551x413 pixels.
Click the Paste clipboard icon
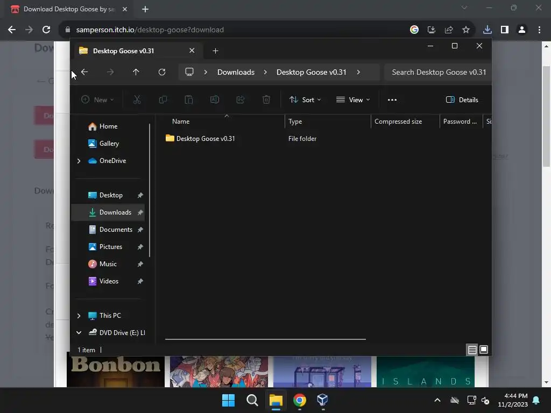189,99
